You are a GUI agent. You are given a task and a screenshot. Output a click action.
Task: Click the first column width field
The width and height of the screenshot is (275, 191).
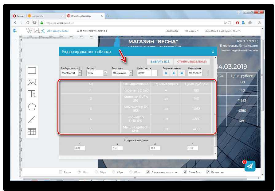point(80,148)
